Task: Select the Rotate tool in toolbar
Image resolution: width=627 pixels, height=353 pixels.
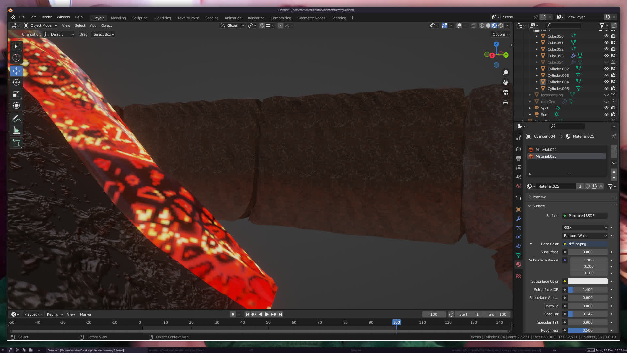Action: [16, 82]
